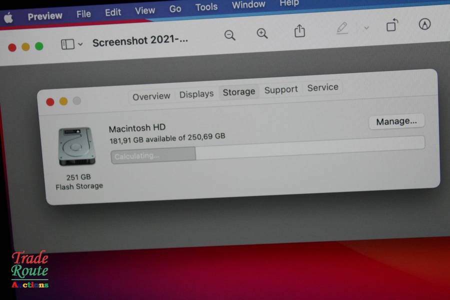
Task: Open the Apple menu
Action: [8, 17]
